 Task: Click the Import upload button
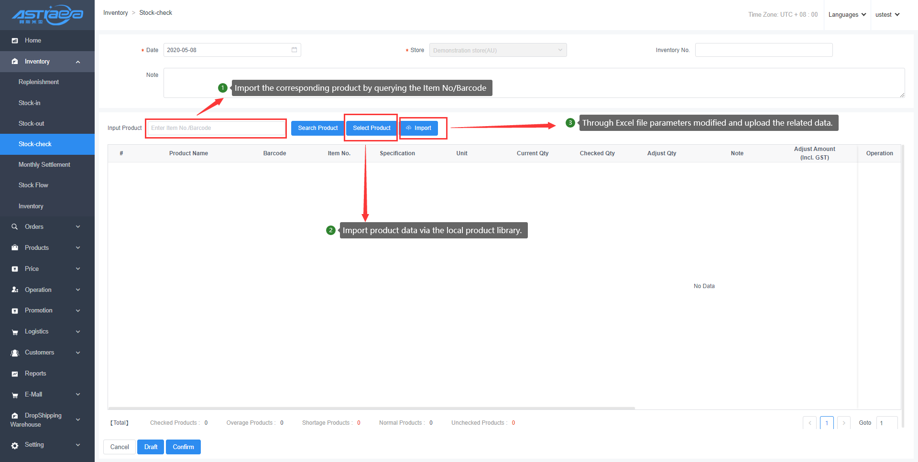coord(419,128)
